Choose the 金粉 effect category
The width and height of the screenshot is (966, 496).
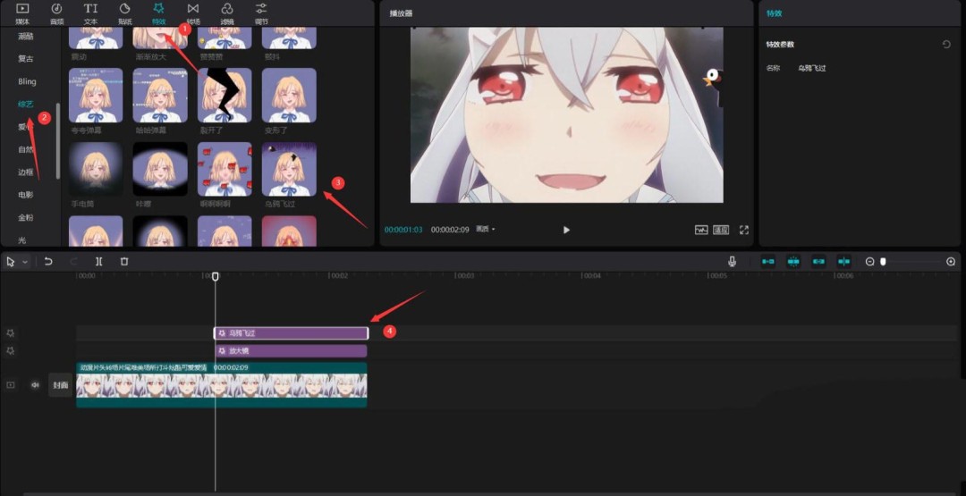(26, 218)
